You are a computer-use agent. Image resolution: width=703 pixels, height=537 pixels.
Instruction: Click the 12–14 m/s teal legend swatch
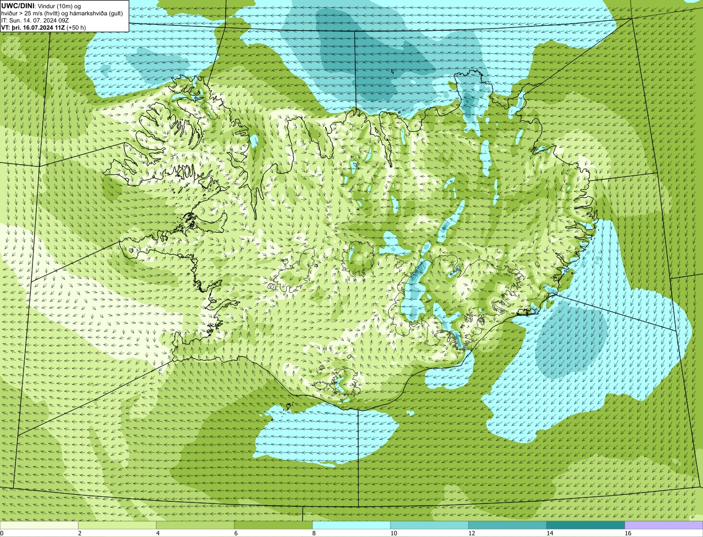click(x=507, y=525)
